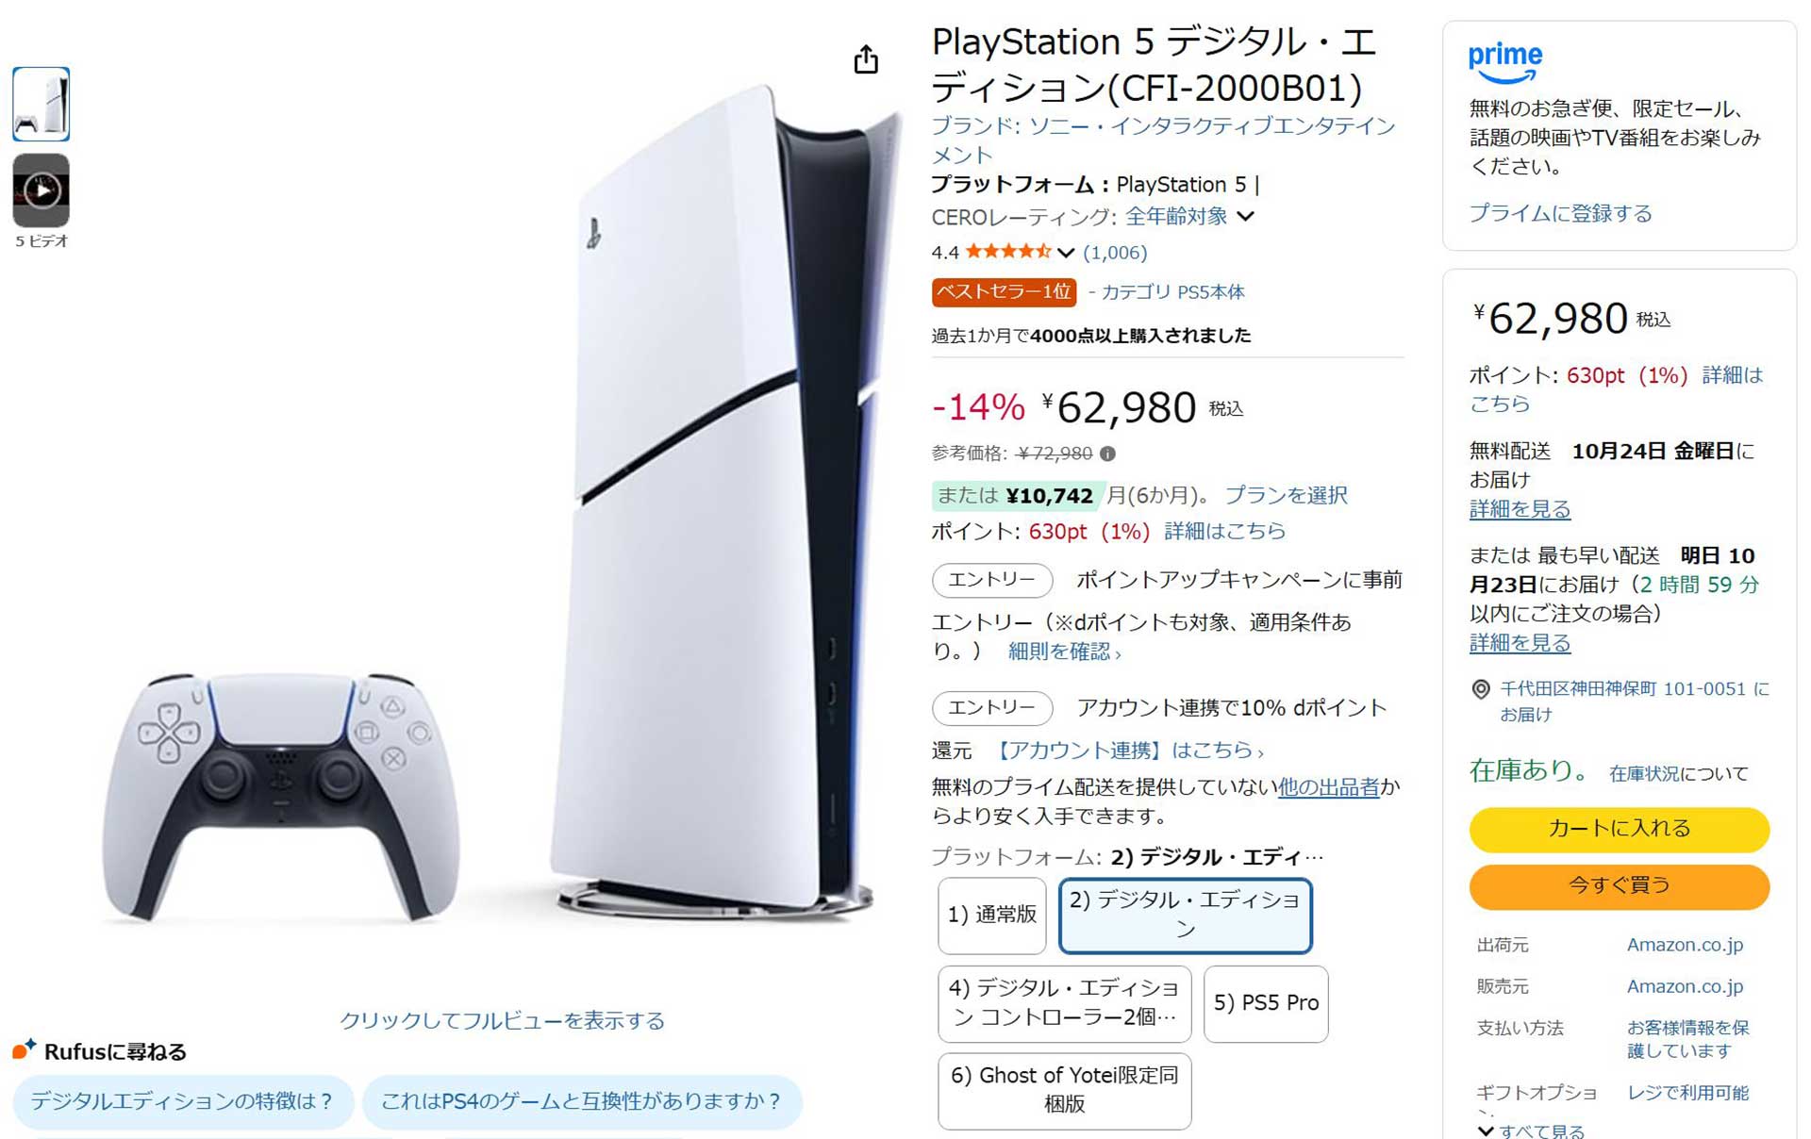1811x1139 pixels.
Task: Click the Rufus sparkle icon
Action: [x=23, y=1049]
